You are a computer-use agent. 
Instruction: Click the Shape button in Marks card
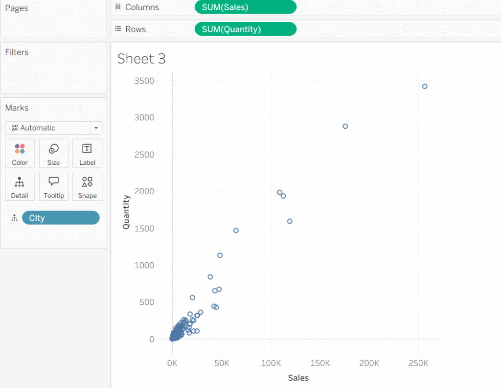click(87, 186)
